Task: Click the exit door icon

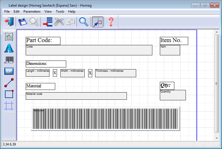Action: tap(9, 22)
